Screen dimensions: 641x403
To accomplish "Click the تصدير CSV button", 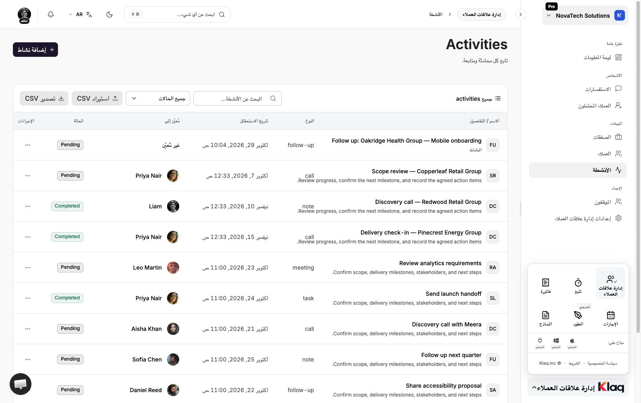I will coord(44,98).
